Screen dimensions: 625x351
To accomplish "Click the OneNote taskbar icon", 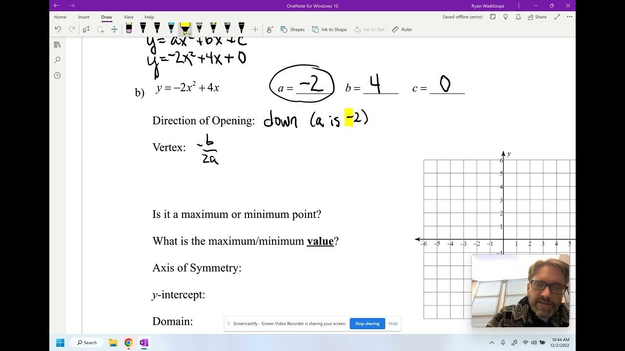I will pos(144,343).
